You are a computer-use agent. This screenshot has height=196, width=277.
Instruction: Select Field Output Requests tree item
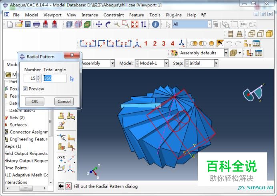[x=26, y=154]
